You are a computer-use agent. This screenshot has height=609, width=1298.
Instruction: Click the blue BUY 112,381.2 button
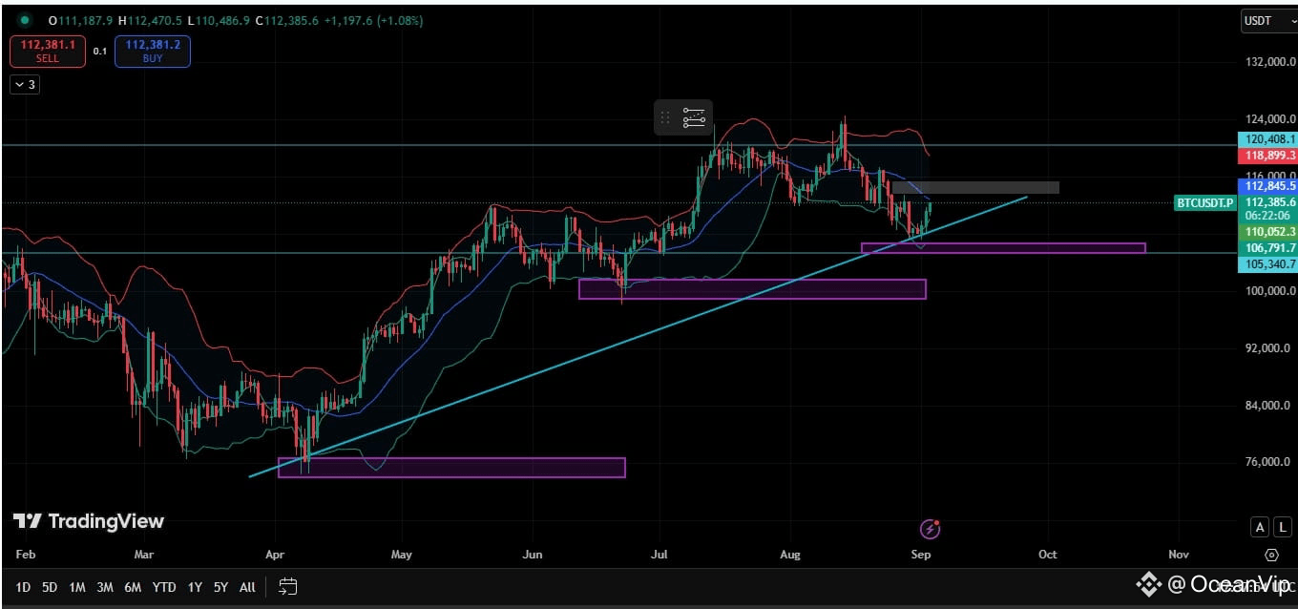coord(152,52)
